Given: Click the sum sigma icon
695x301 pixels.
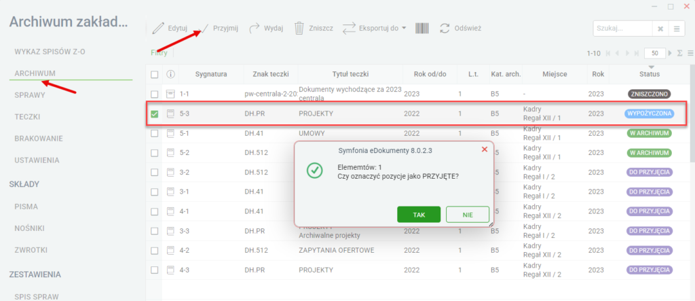Looking at the screenshot, I should pyautogui.click(x=680, y=53).
